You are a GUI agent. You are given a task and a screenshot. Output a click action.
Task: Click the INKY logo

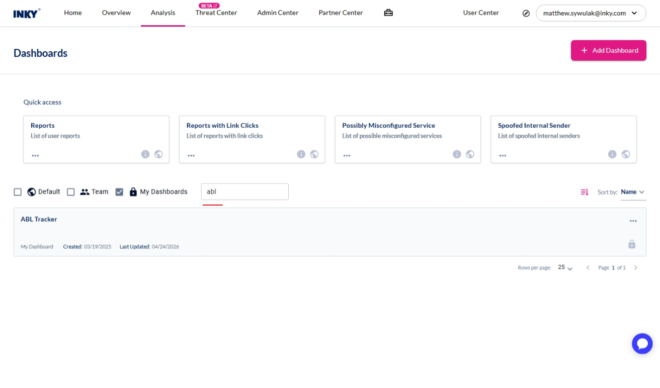click(x=27, y=13)
